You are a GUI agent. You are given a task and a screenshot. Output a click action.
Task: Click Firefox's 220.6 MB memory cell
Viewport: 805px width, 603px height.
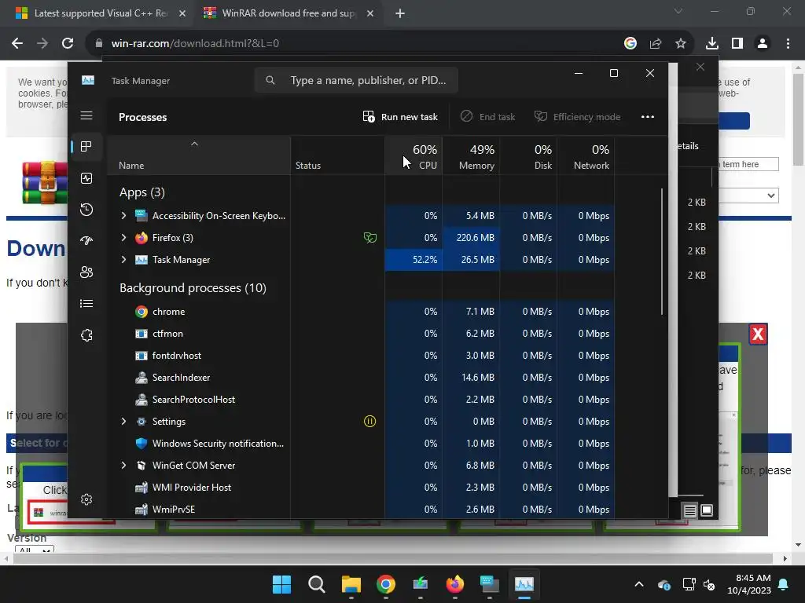[x=471, y=237]
